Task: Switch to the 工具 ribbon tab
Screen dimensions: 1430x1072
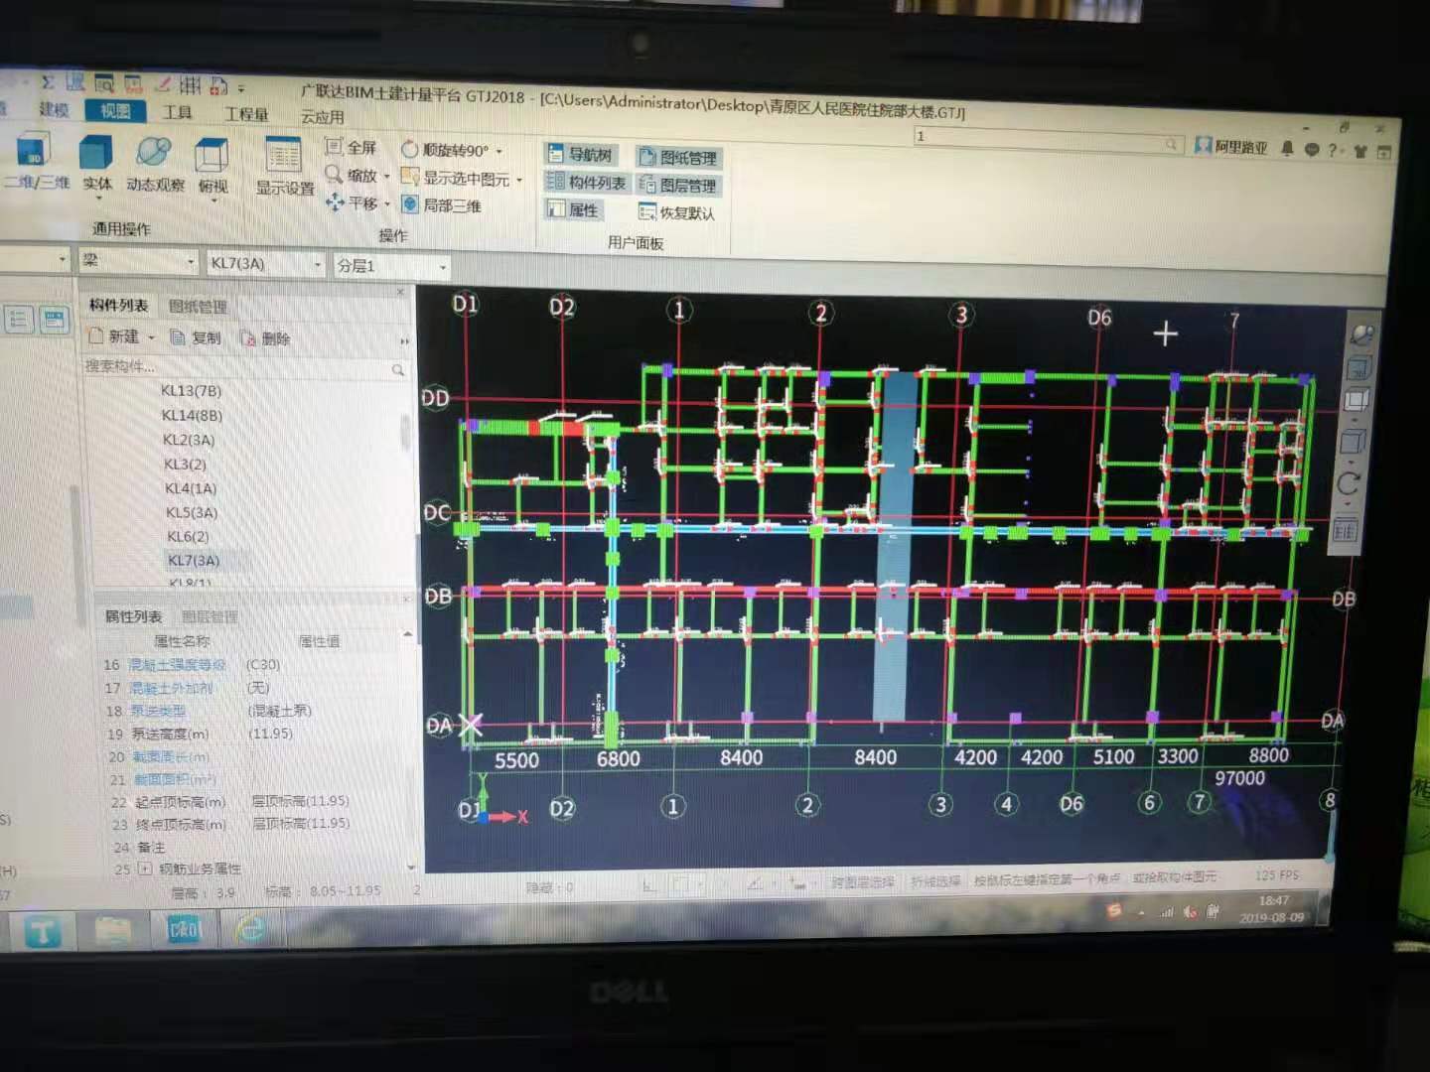Action: click(x=177, y=112)
